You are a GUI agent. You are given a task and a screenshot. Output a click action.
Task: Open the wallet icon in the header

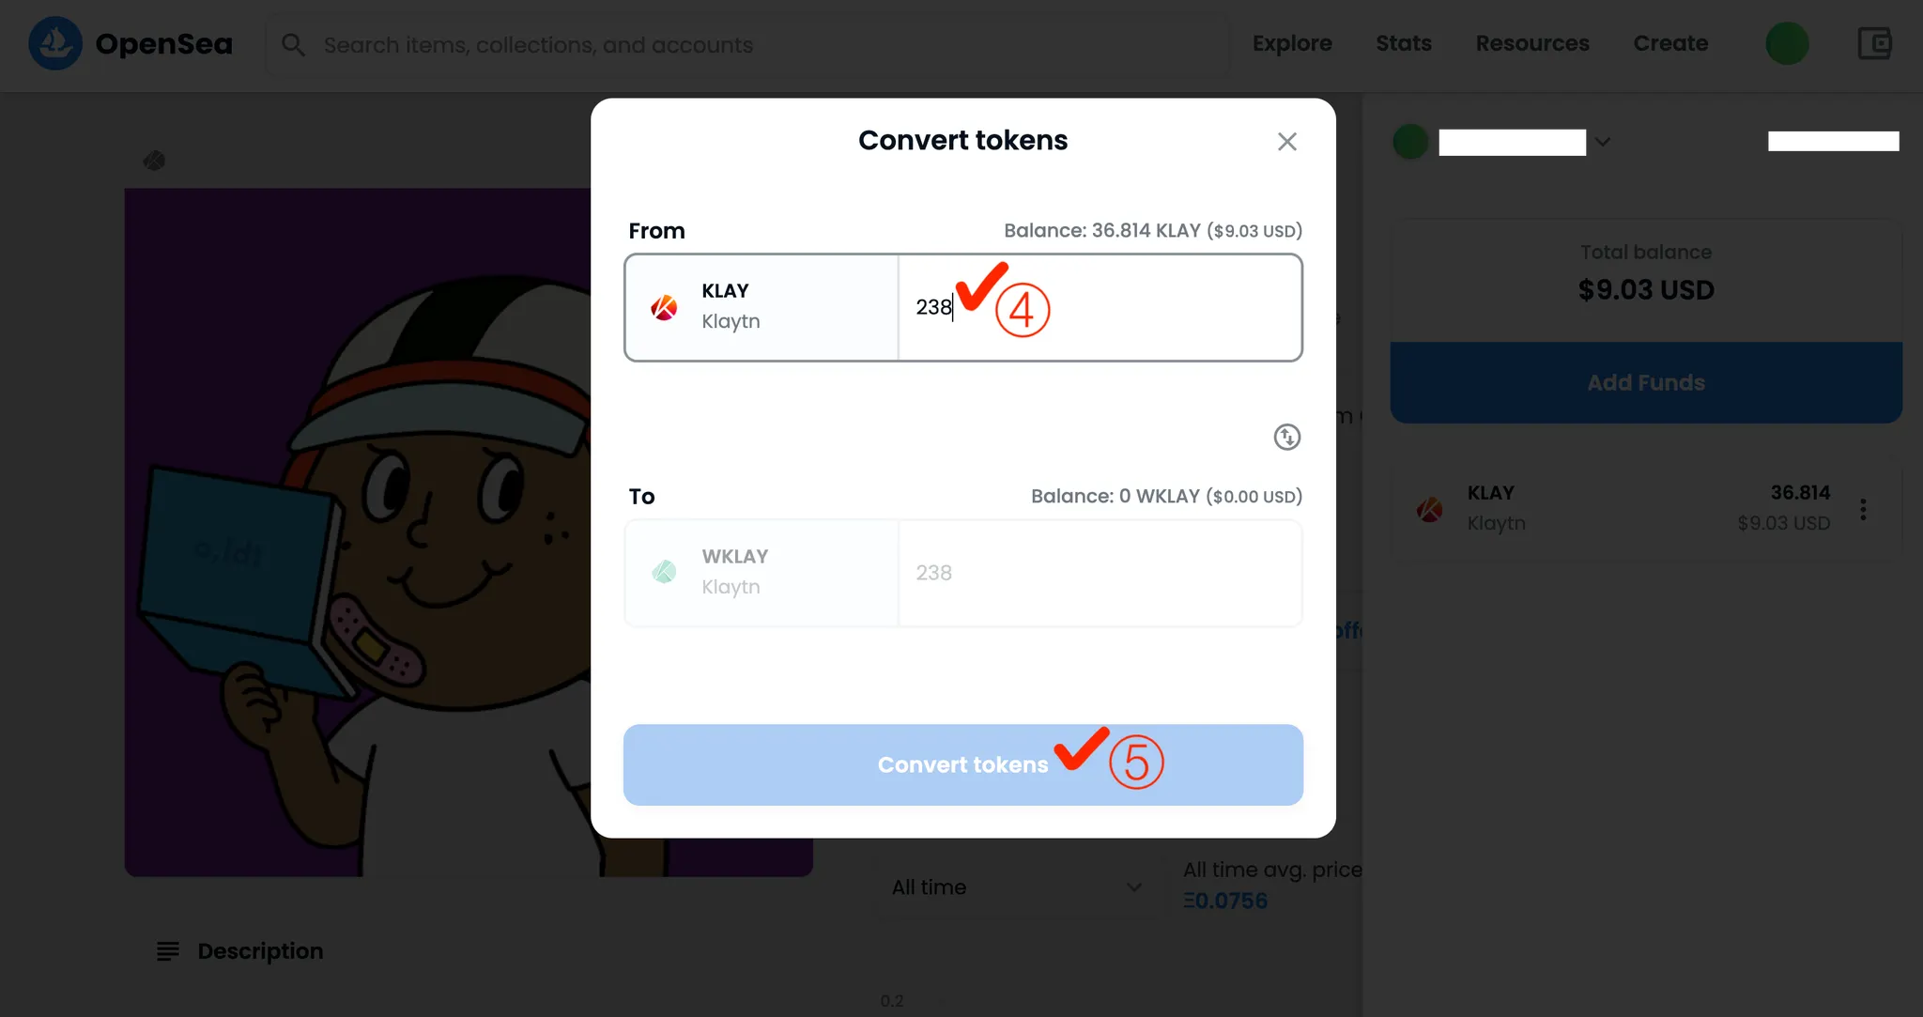[1874, 43]
